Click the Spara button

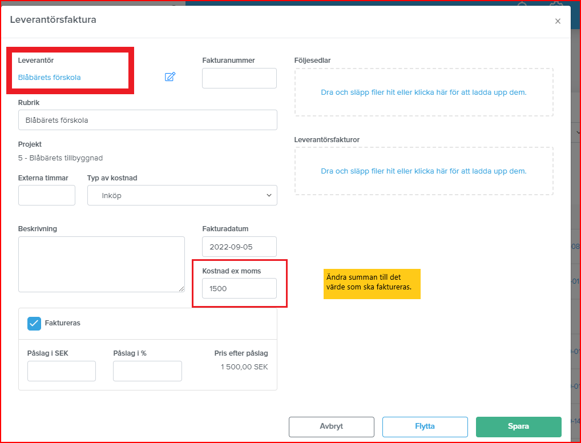pyautogui.click(x=518, y=426)
